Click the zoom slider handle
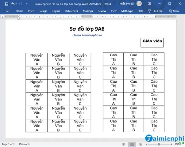This screenshot has width=185, height=147. tap(159, 144)
